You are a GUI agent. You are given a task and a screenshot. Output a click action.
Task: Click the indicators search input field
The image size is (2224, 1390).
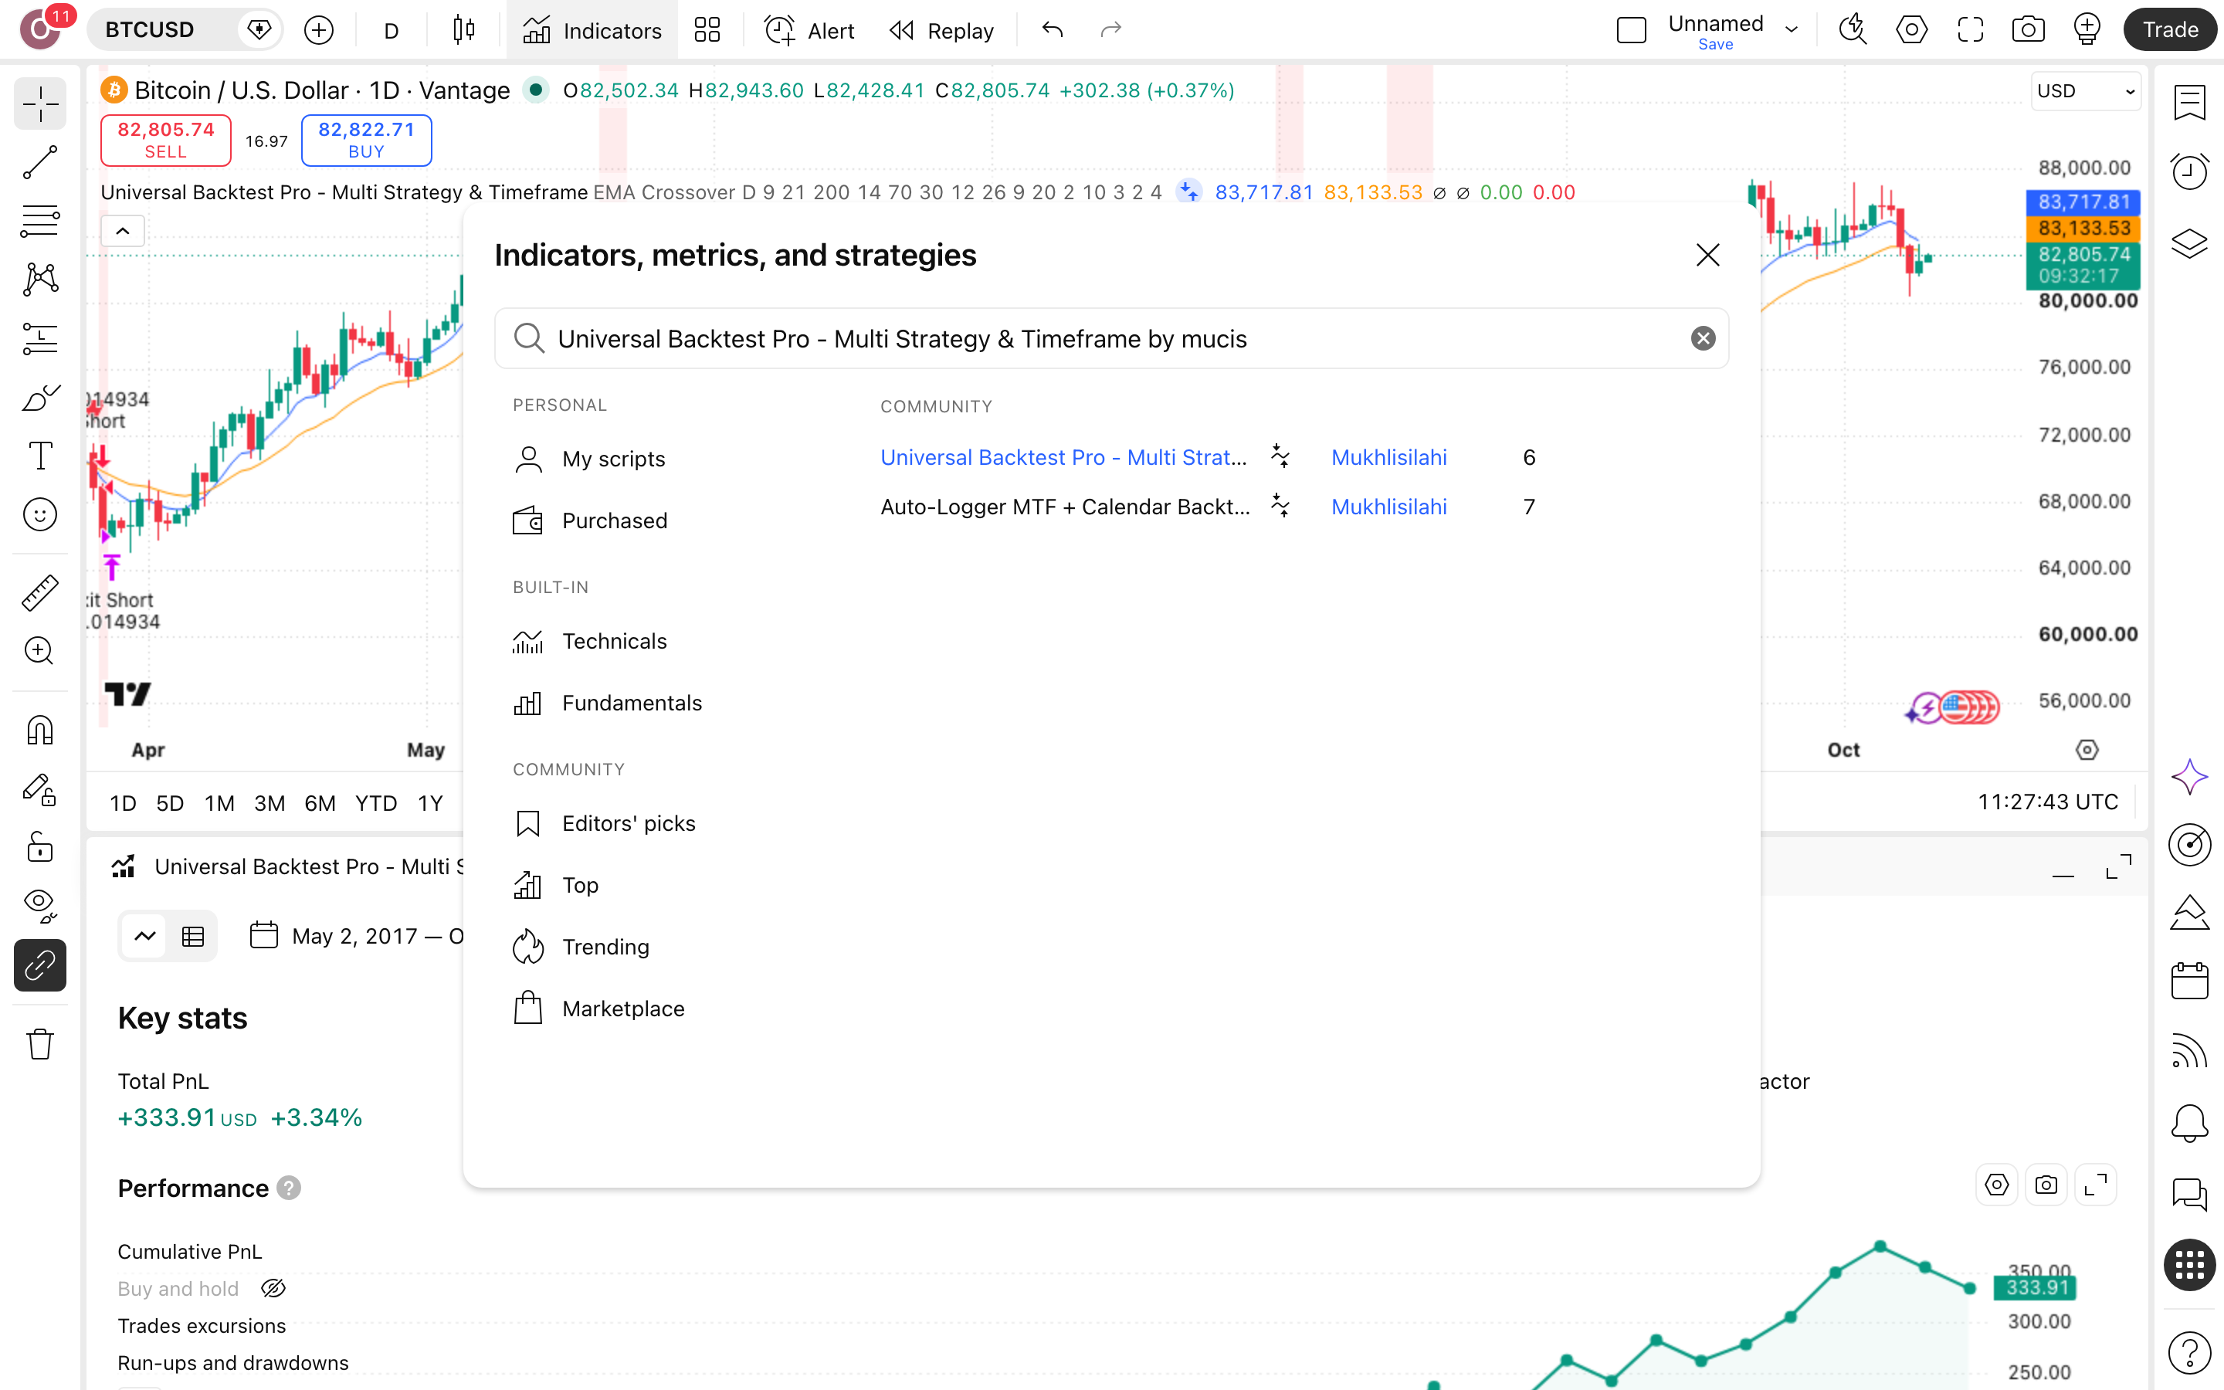[x=1112, y=338]
